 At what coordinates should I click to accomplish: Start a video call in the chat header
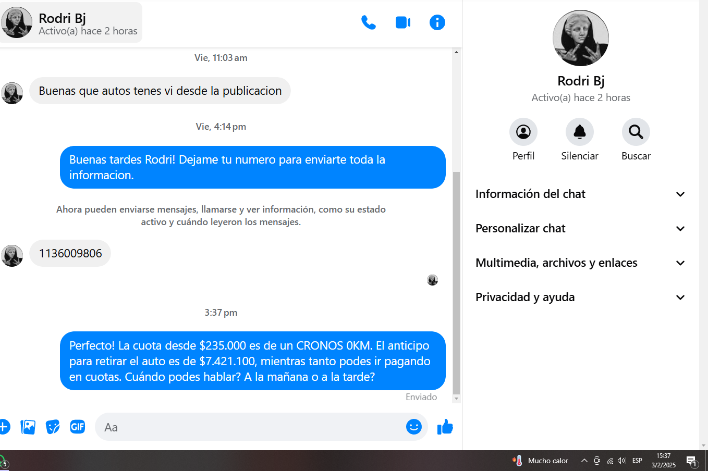click(402, 22)
